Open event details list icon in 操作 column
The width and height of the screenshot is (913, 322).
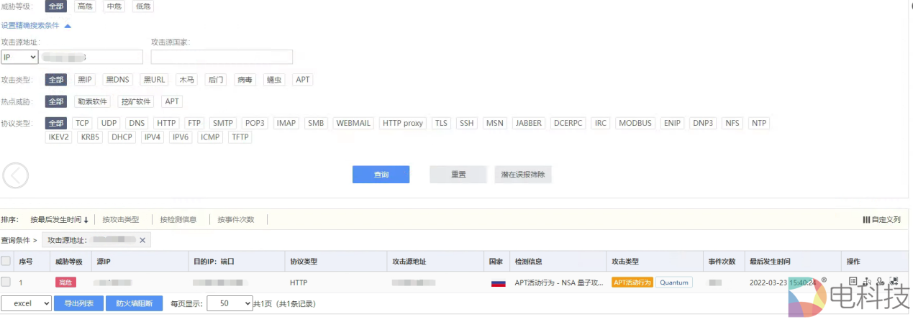tap(853, 282)
